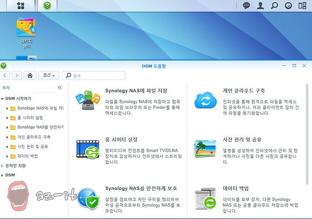The height and width of the screenshot is (219, 312).
Task: Go to the help home page
Action: [x=30, y=75]
